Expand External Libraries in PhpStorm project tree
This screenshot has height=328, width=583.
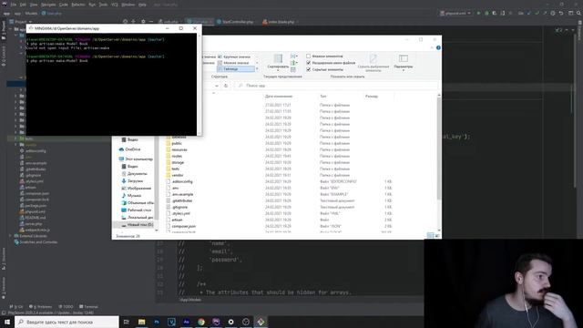10,236
